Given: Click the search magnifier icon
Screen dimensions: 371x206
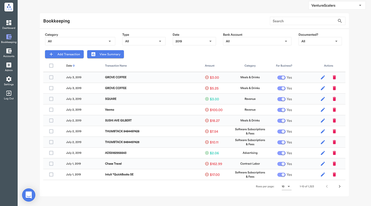Looking at the screenshot, I should point(340,21).
